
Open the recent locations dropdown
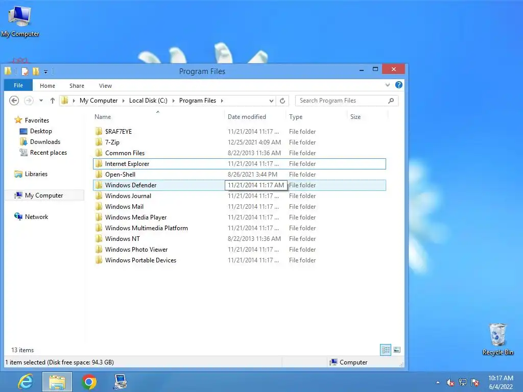coord(41,101)
